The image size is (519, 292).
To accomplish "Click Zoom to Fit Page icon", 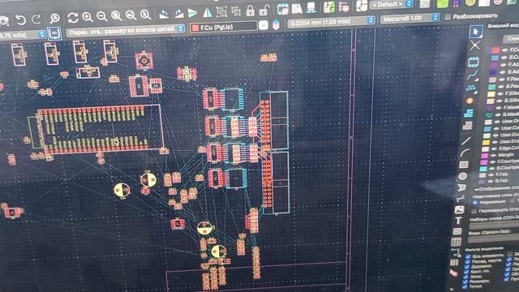I will 117,15.
